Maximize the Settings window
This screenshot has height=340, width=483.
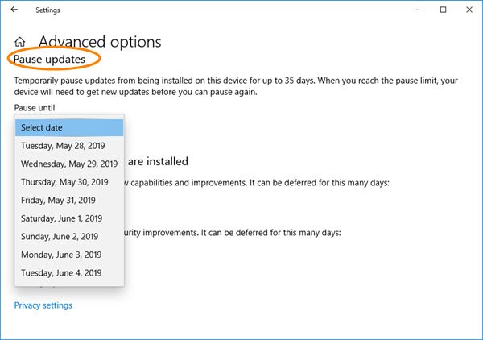[442, 10]
